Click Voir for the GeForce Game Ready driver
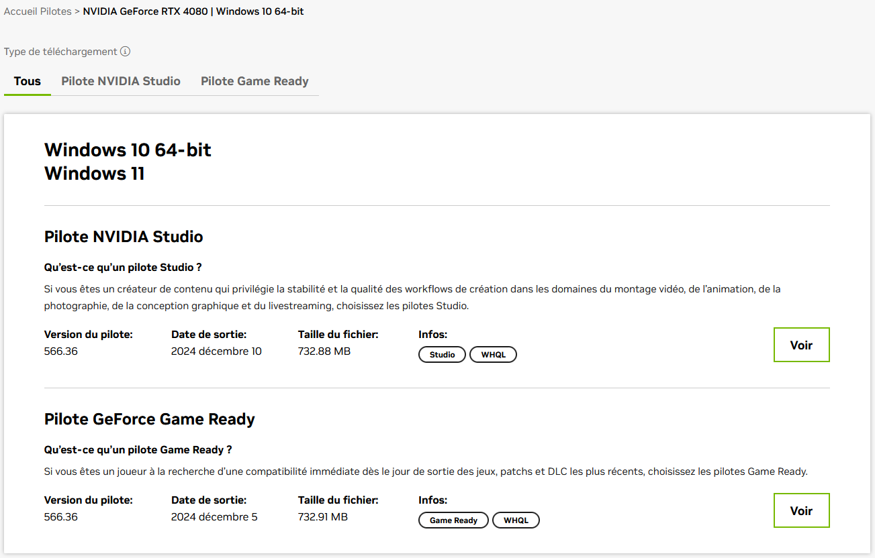Image resolution: width=875 pixels, height=558 pixels. 801,510
